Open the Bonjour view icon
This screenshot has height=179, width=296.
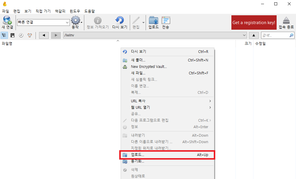pos(30,35)
